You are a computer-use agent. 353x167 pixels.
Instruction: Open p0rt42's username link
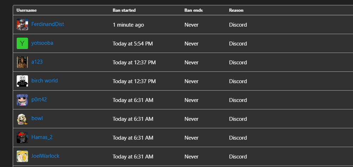39,99
